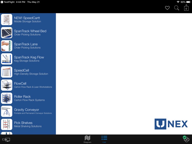Open the SpeedCartt product thumbnail
Viewport: 192px width, 144px height.
(x=7, y=19)
